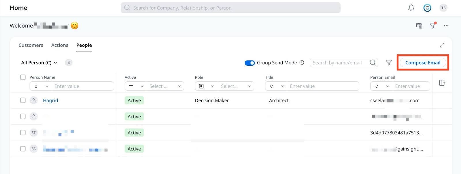Switch to the Customers tab
Viewport: 461px width, 174px height.
[x=31, y=45]
